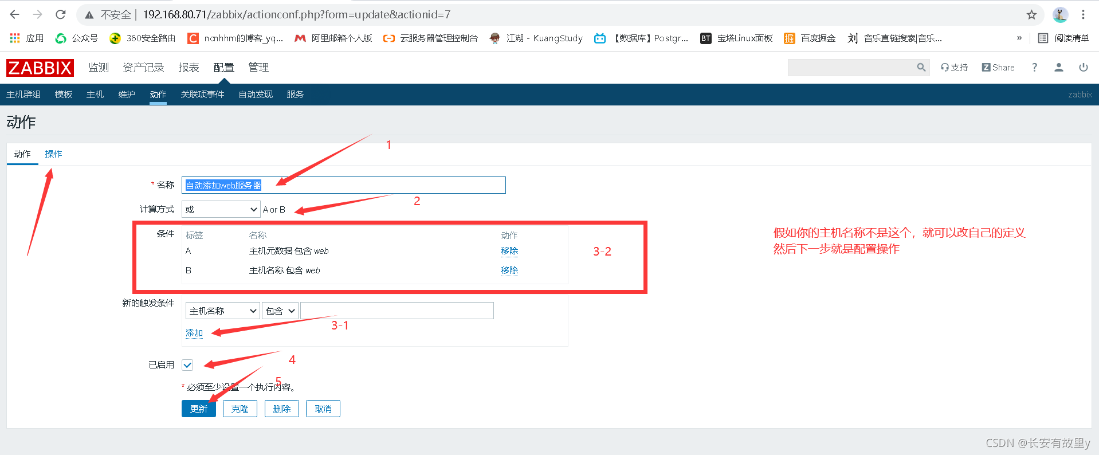Click the 取消 cancel button
Image resolution: width=1099 pixels, height=455 pixels.
tap(323, 409)
